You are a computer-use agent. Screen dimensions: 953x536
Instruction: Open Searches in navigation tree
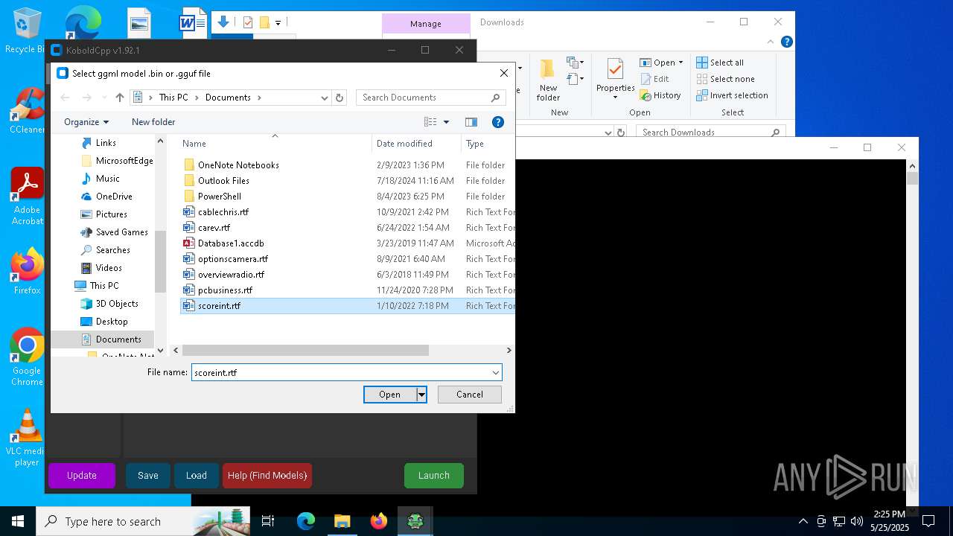[112, 250]
